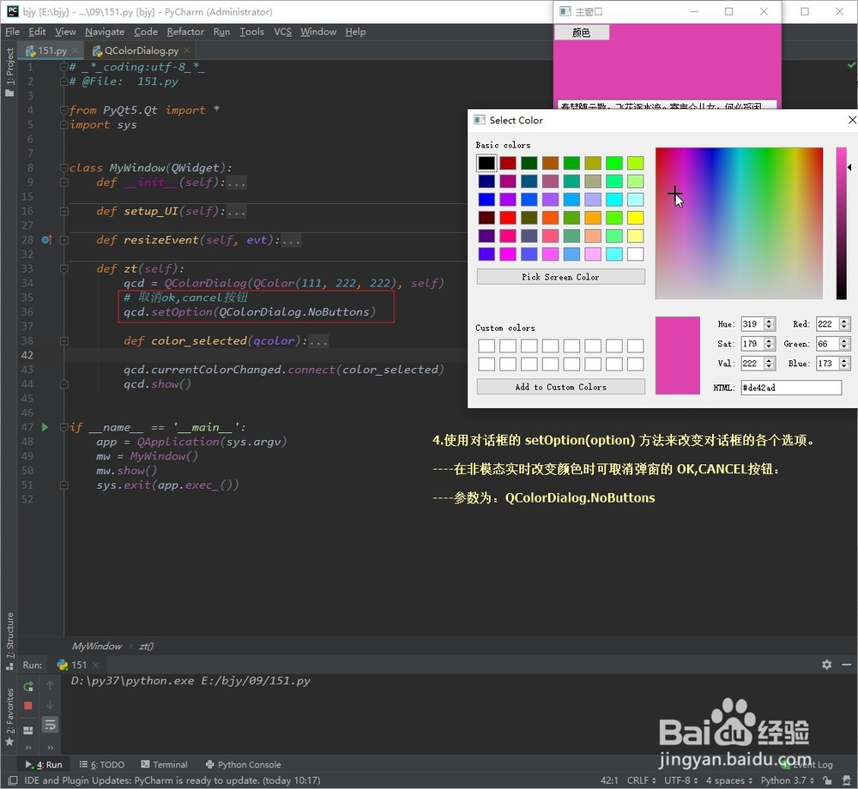Open the VCS menu
Screen dimensions: 858x789
click(x=282, y=32)
